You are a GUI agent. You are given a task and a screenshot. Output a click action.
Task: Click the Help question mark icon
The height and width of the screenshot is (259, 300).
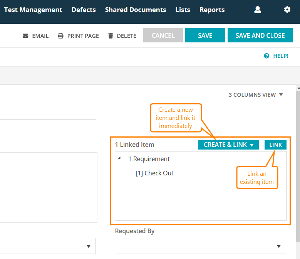(x=266, y=56)
